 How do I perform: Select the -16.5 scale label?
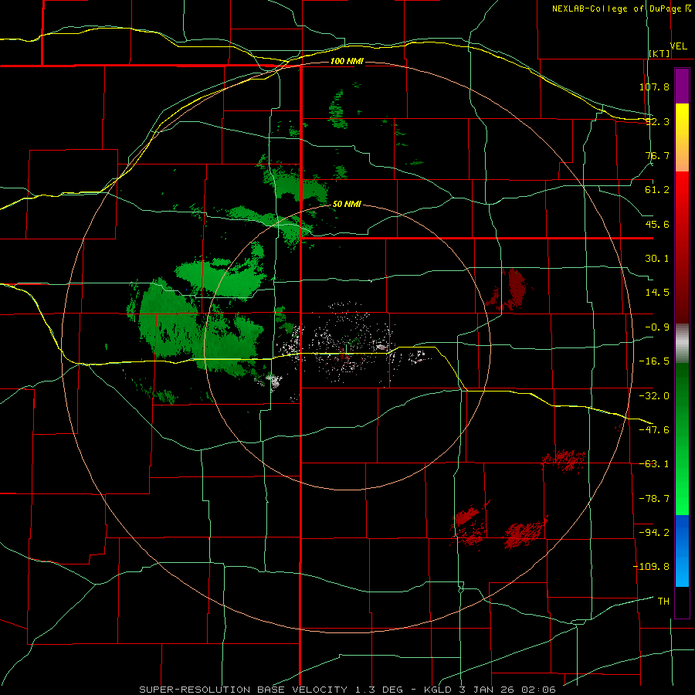(x=654, y=361)
